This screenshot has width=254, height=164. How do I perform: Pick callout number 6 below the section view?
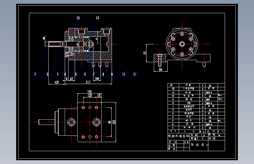point(85,74)
